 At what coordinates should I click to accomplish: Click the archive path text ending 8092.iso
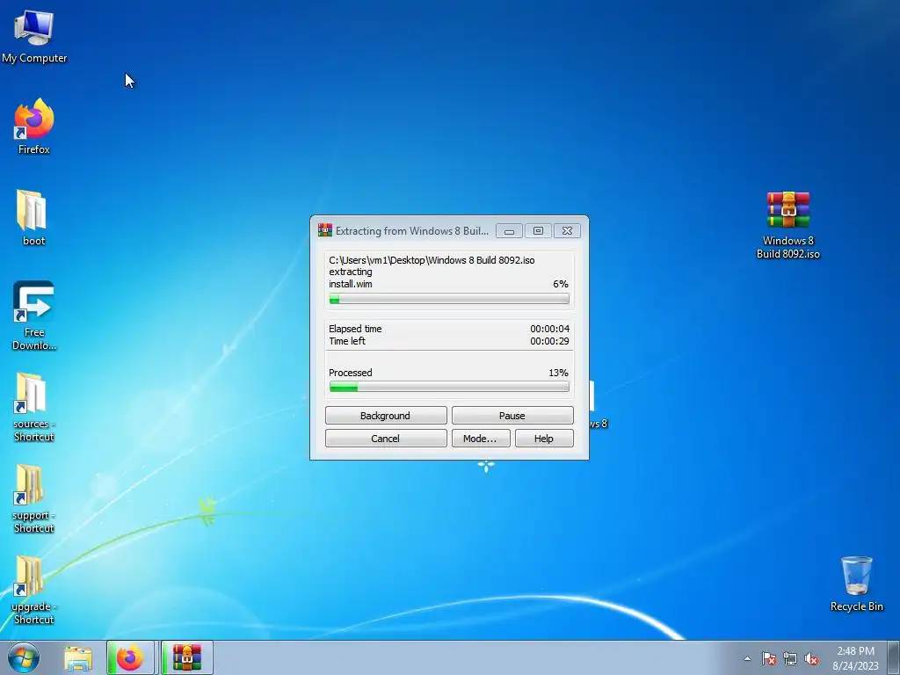point(432,260)
